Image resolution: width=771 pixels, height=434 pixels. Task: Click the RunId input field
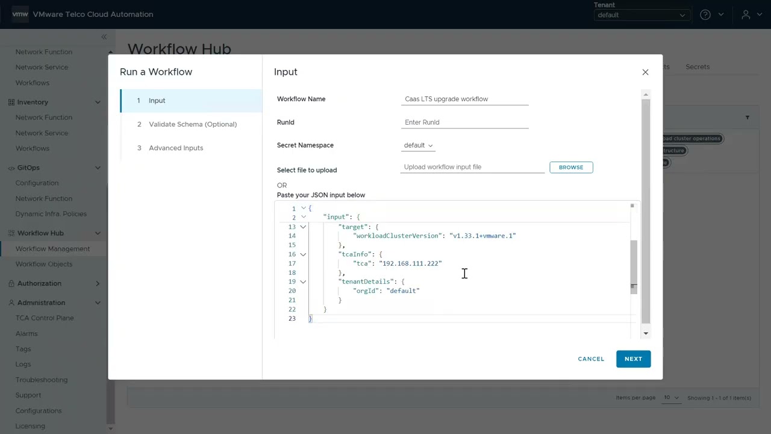point(464,122)
